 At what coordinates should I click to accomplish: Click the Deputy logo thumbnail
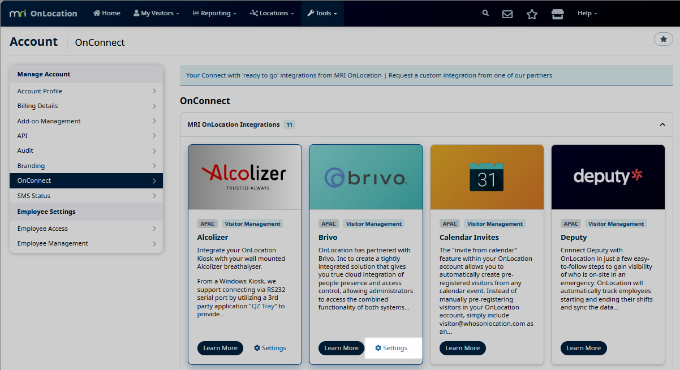(608, 177)
